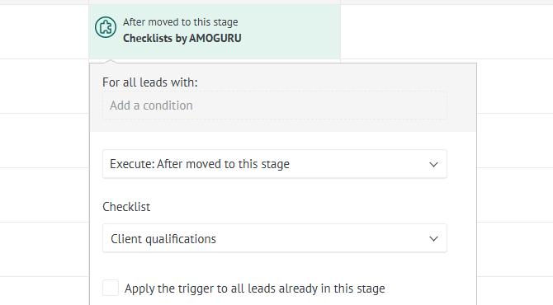Expand the Client qualifications checklist selector
Image resolution: width=553 pixels, height=305 pixels.
275,238
